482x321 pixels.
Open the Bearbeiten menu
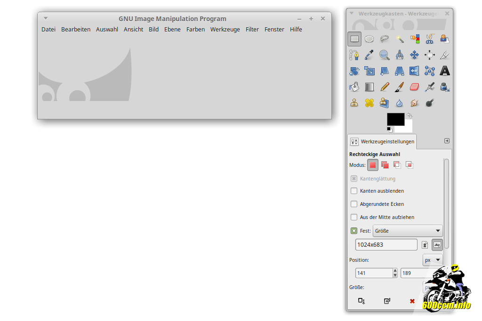[76, 30]
